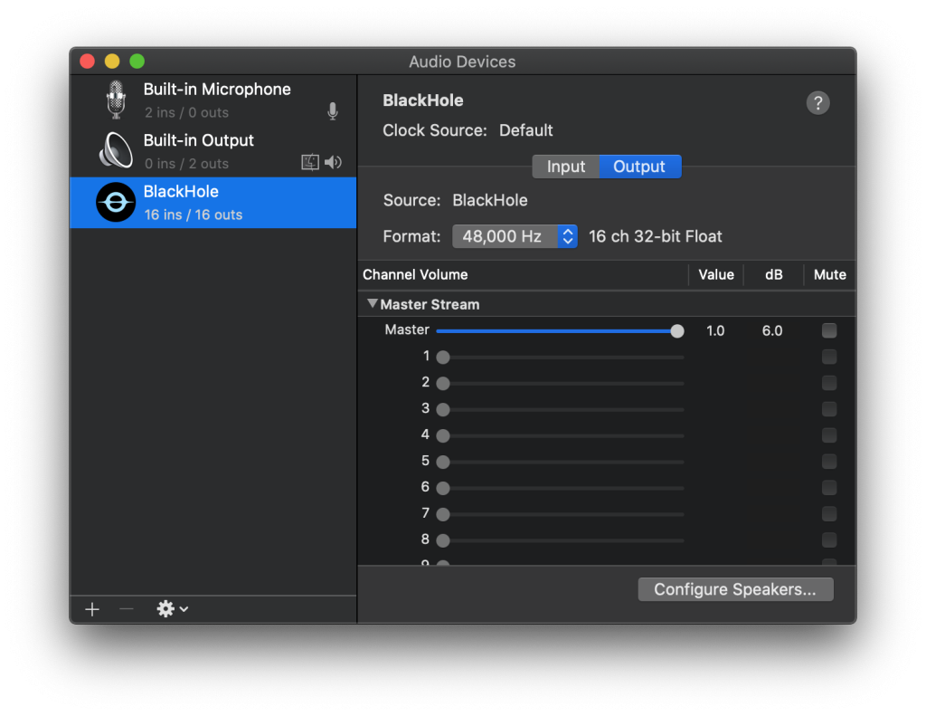Click the help question mark button
Image resolution: width=926 pixels, height=716 pixels.
(x=817, y=103)
